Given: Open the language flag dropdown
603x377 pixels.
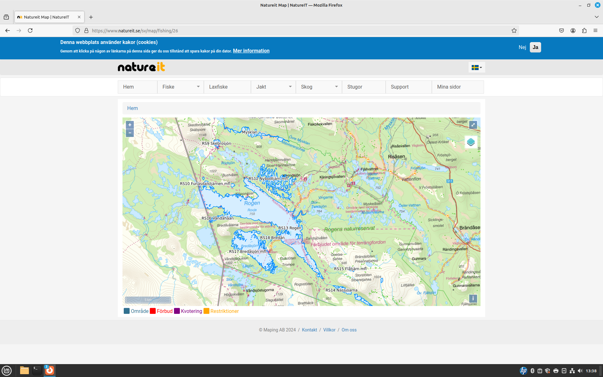Looking at the screenshot, I should 476,67.
